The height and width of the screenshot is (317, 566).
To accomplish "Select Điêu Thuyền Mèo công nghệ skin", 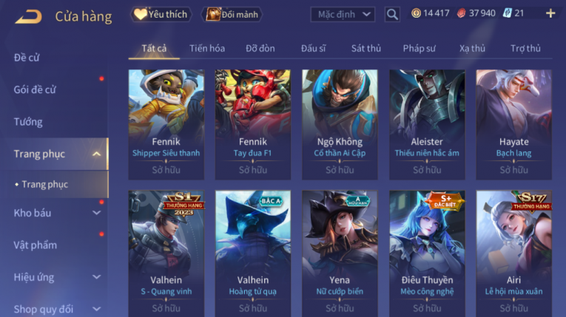I will coord(427,253).
